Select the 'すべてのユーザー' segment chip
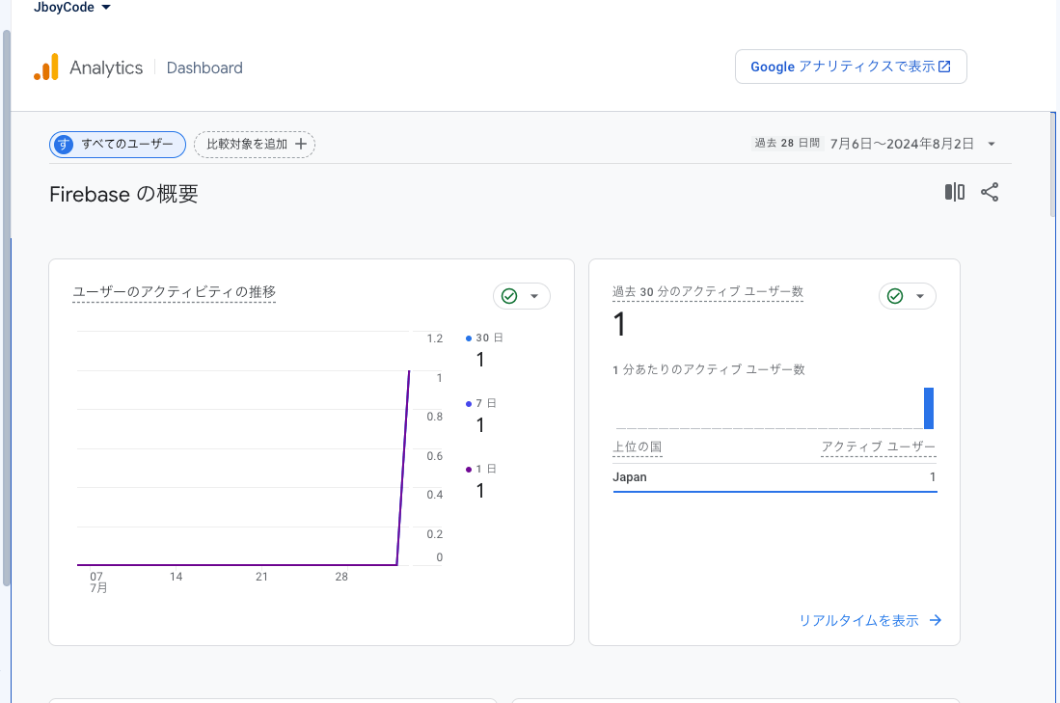The height and width of the screenshot is (703, 1060). [x=118, y=144]
